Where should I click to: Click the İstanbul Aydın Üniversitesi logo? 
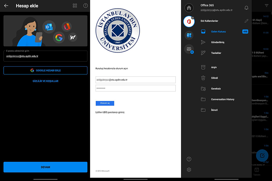click(x=118, y=31)
